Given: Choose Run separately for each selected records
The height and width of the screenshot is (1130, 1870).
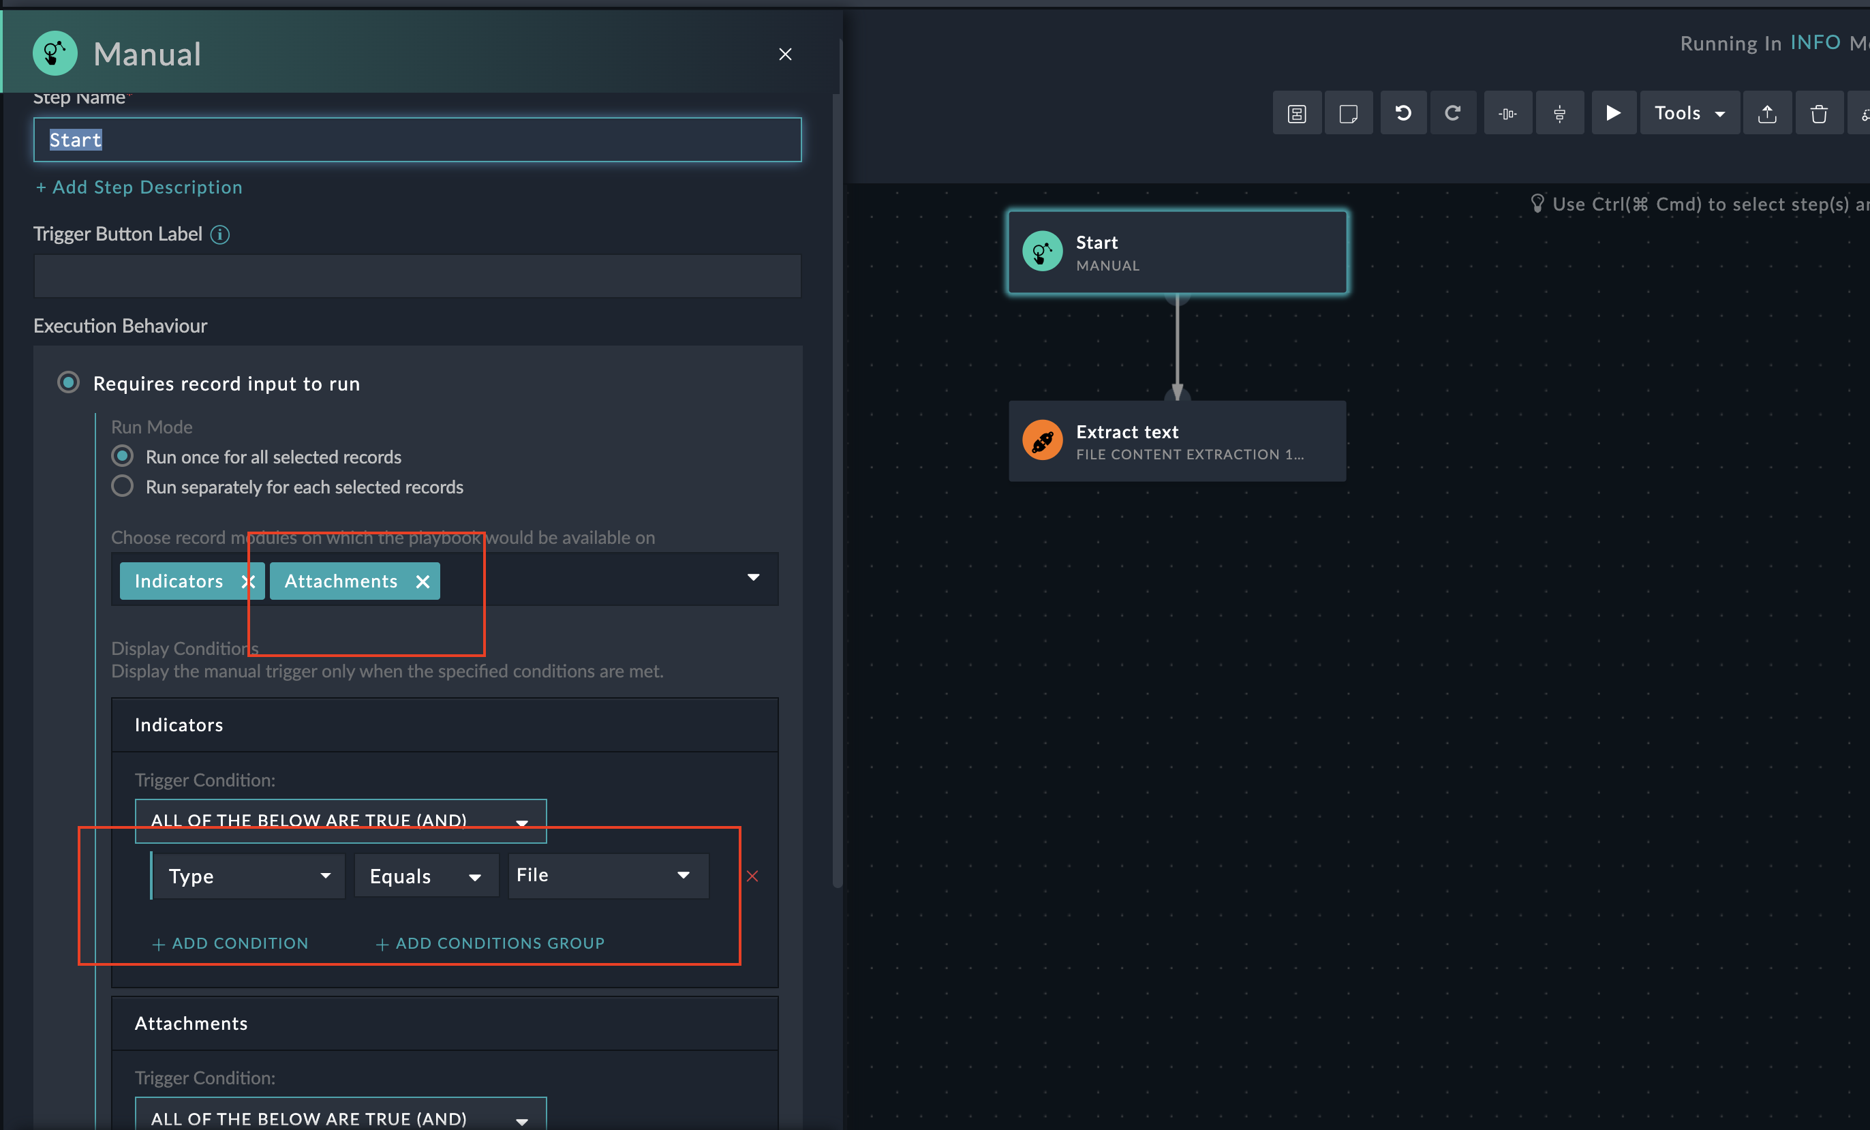Looking at the screenshot, I should pos(122,486).
